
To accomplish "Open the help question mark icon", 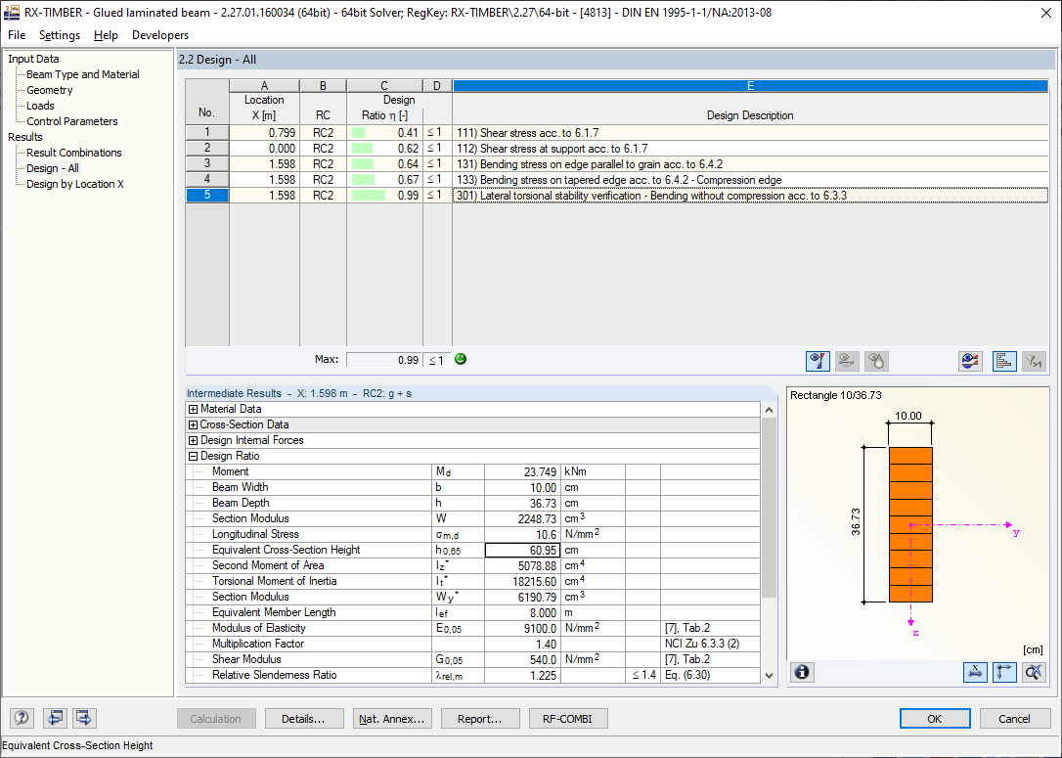I will tap(22, 718).
